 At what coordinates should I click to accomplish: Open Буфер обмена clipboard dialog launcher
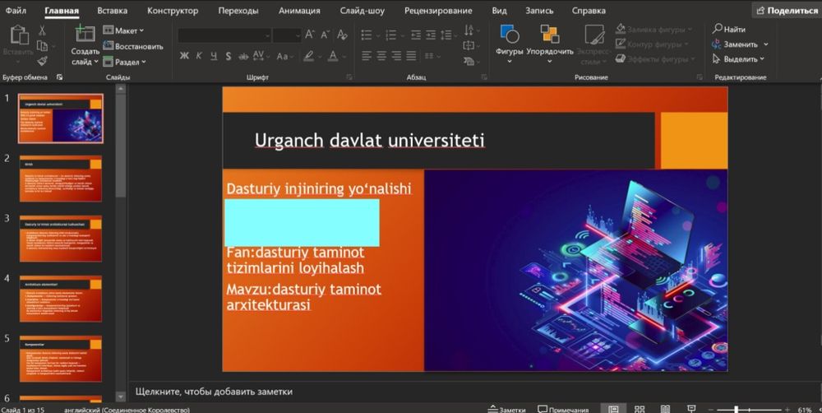pos(59,77)
